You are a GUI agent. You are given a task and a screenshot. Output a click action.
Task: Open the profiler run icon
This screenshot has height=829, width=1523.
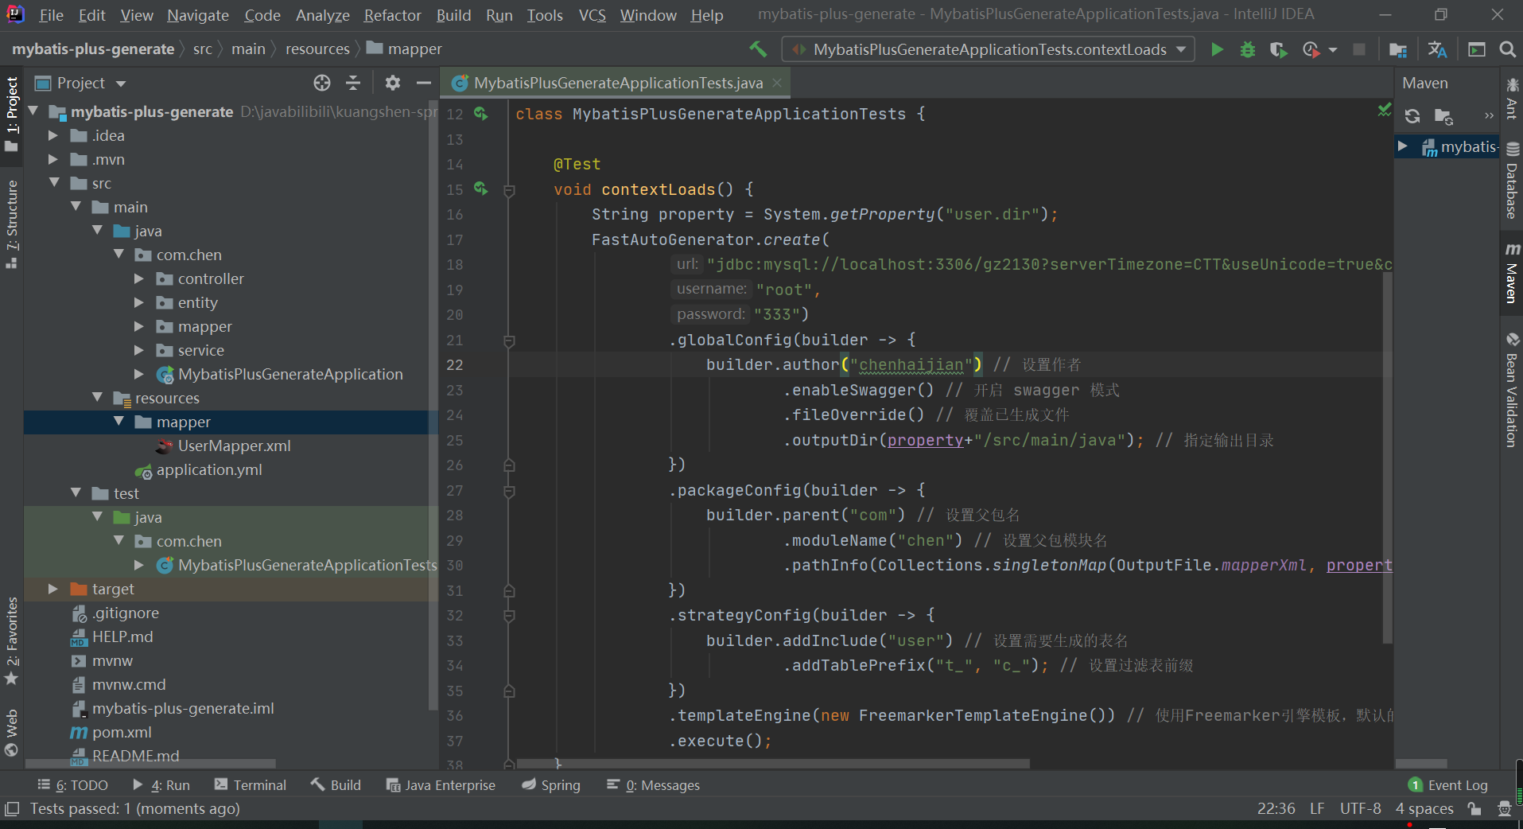[1311, 49]
